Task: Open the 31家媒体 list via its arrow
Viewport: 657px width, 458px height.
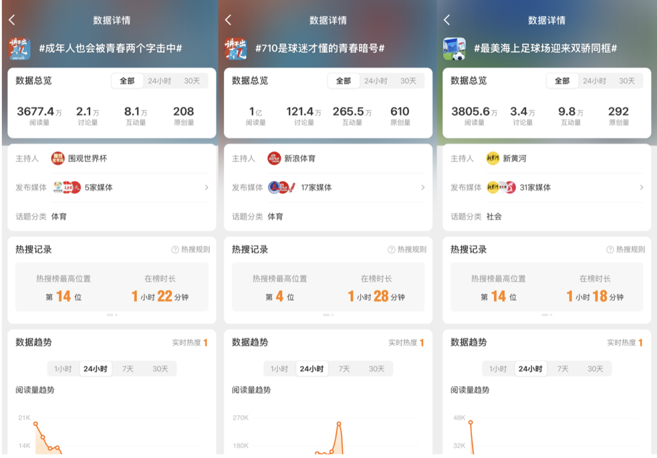Action: pos(642,187)
